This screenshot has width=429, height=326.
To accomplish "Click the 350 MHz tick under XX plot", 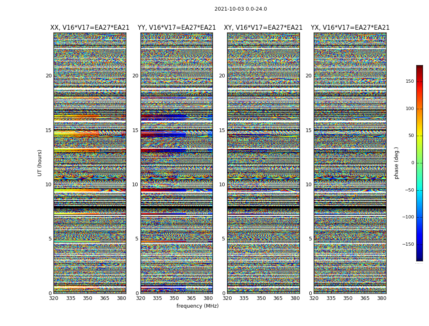I will 87,298.
